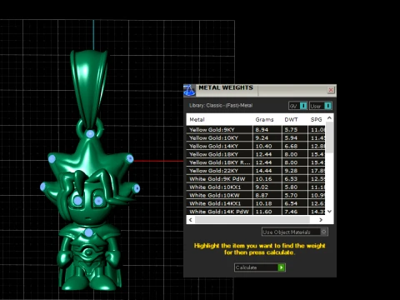Toggle the User library switch
The height and width of the screenshot is (300, 400).
[321, 106]
